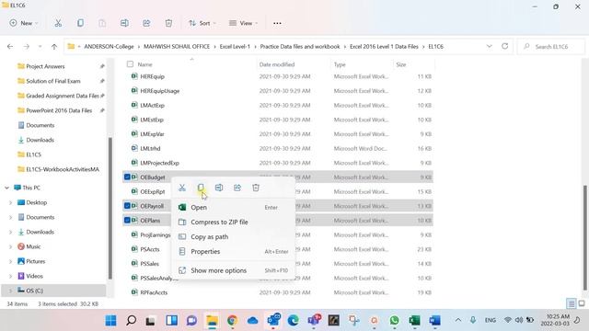Click the file list vertical scrollbar
The width and height of the screenshot is (589, 331).
pyautogui.click(x=585, y=237)
